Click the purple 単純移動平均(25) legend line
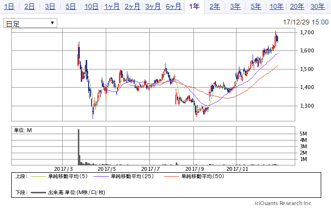The width and height of the screenshot is (331, 209). pyautogui.click(x=101, y=177)
